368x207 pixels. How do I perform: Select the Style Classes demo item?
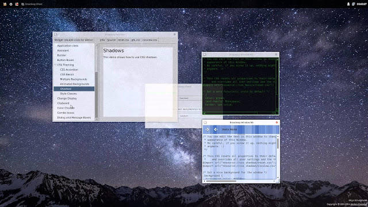click(x=68, y=94)
